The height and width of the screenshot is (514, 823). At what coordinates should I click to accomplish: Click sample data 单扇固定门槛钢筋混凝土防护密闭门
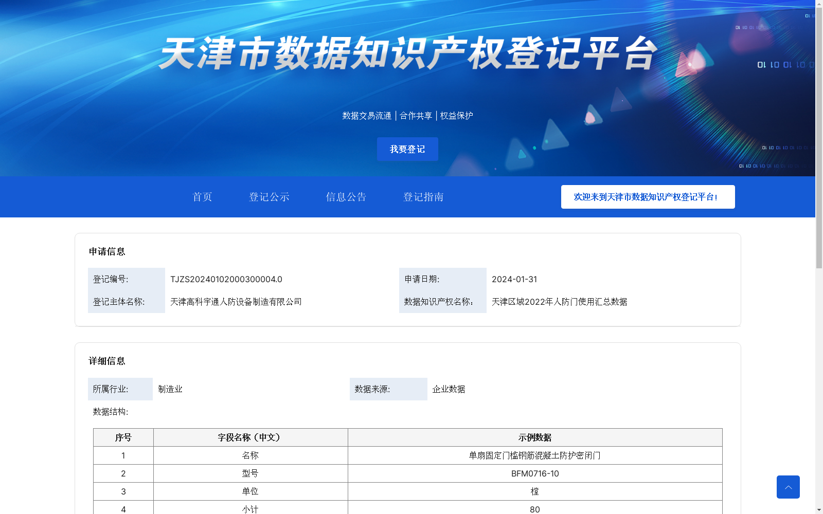tap(535, 455)
